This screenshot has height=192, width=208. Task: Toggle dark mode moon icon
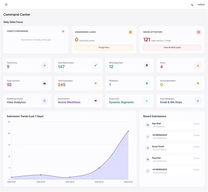[x=192, y=5]
